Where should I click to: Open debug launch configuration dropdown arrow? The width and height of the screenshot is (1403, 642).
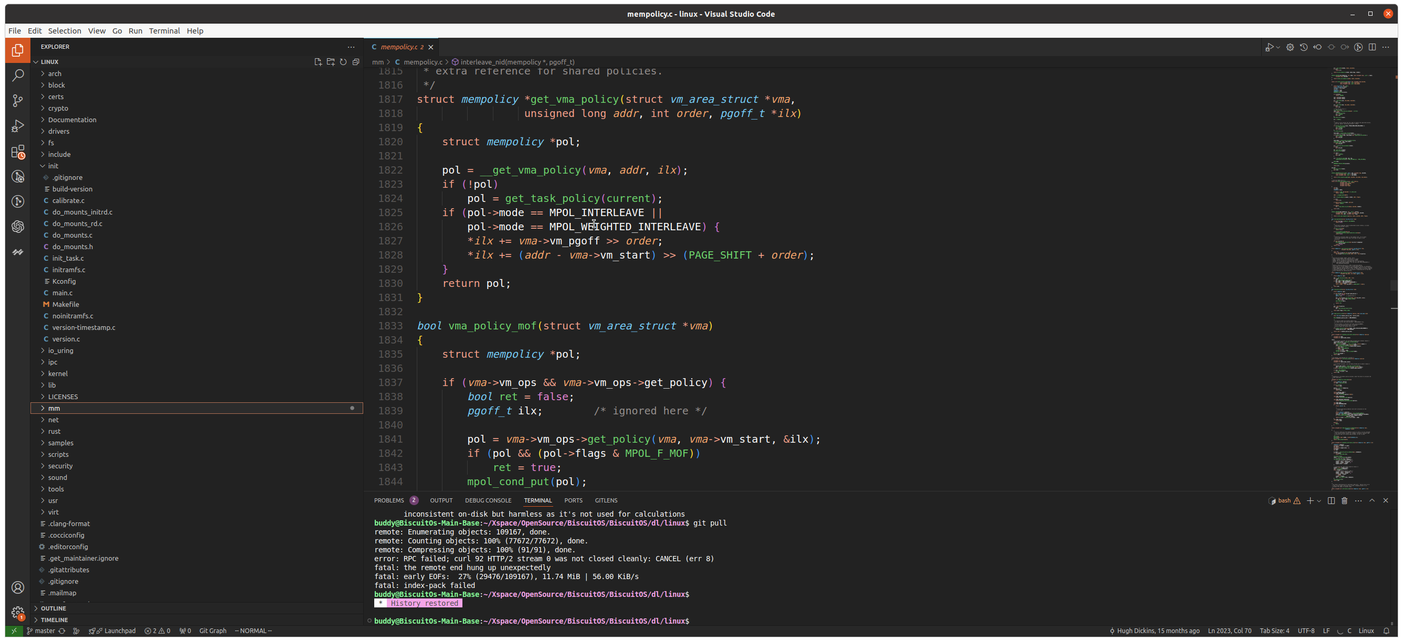click(1278, 47)
